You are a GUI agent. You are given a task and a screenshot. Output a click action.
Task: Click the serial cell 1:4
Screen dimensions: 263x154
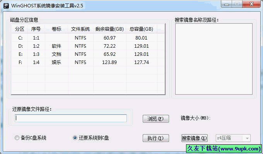tap(36, 62)
